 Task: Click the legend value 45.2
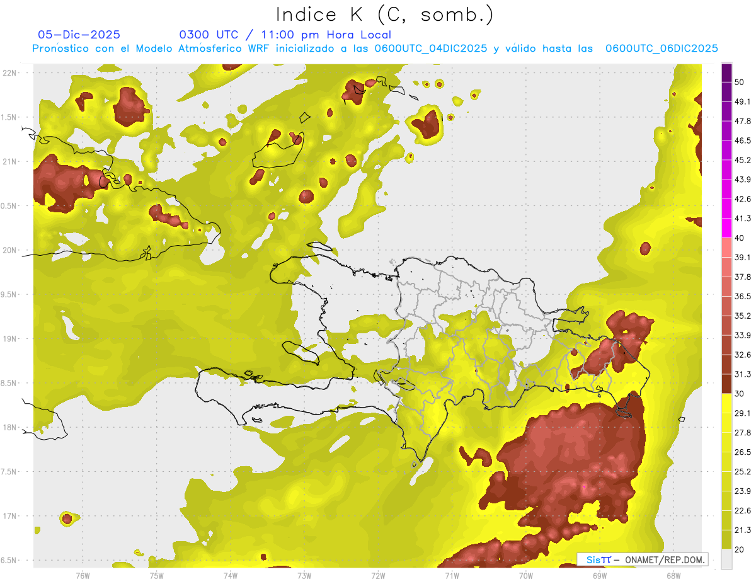pos(742,160)
